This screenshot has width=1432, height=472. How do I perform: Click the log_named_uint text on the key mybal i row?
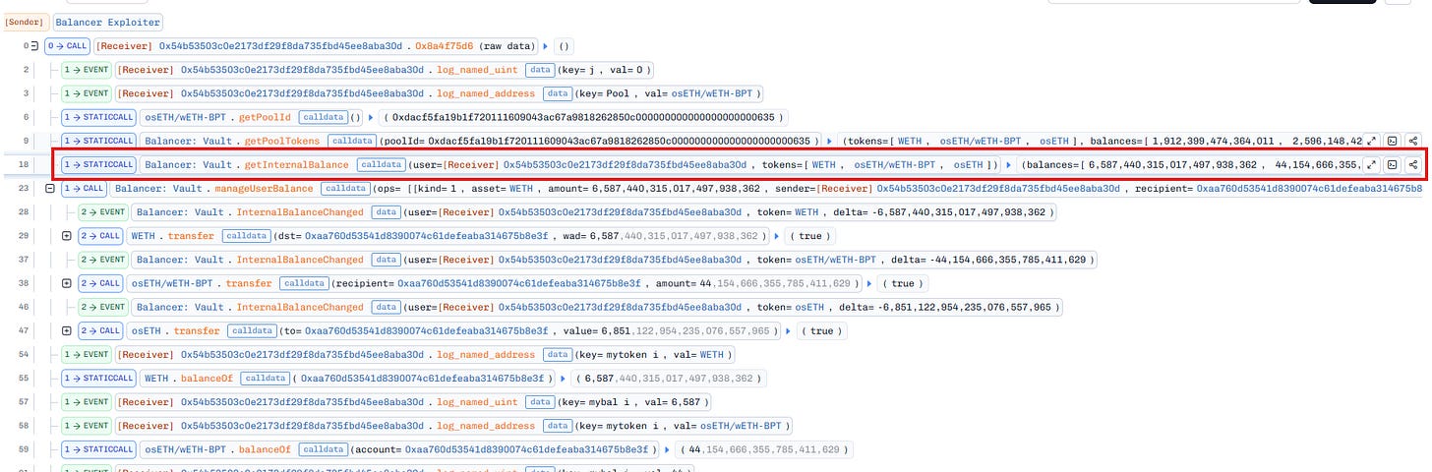point(479,402)
